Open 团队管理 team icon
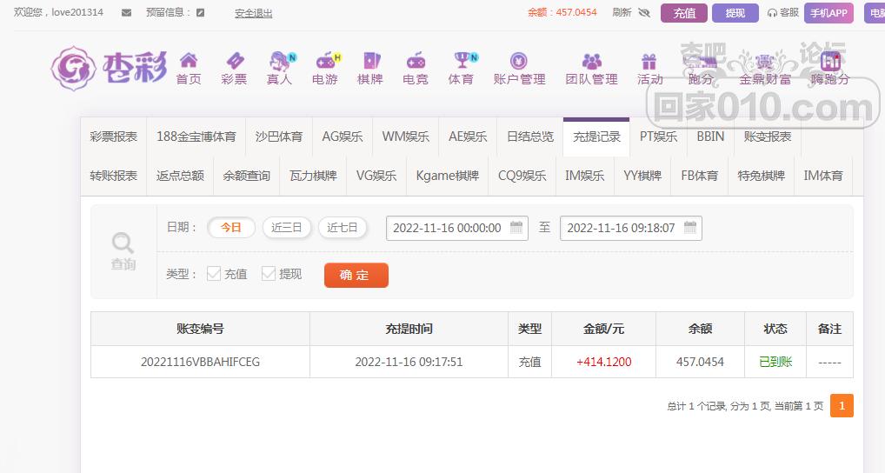Screen dimensions: 885x473 click(x=591, y=61)
